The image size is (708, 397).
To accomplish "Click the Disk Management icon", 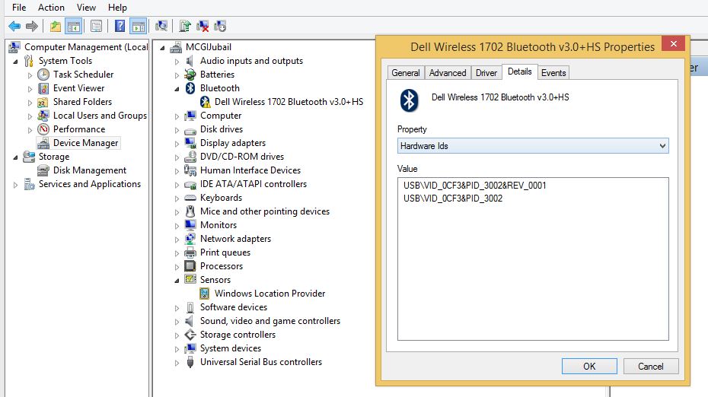I will [43, 170].
